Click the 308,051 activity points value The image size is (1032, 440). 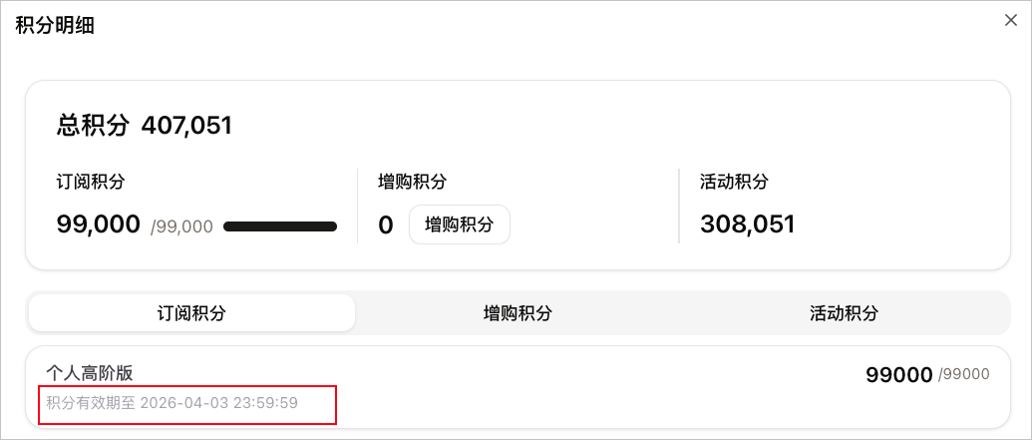[747, 224]
